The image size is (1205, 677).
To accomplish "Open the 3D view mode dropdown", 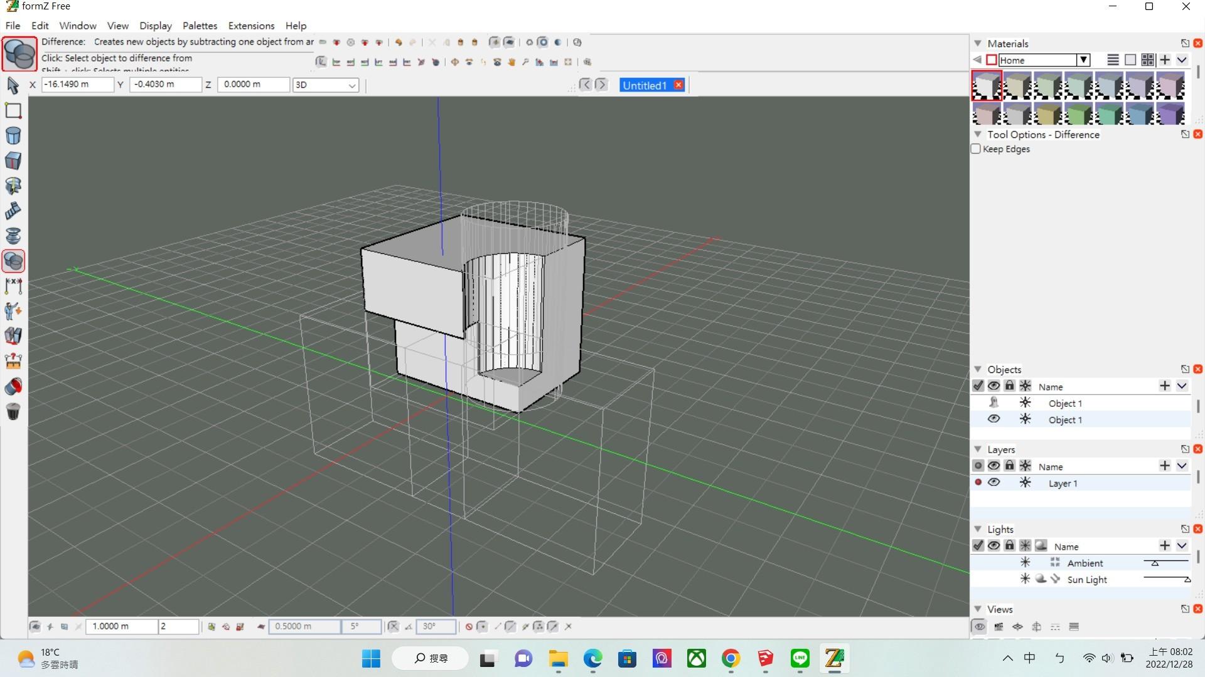I will [326, 85].
